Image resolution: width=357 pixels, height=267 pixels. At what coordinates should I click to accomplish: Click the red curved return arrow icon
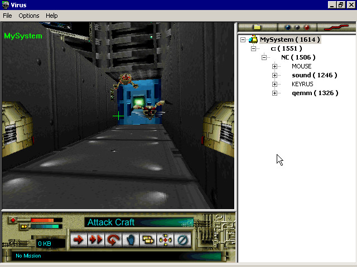pyautogui.click(x=113, y=240)
